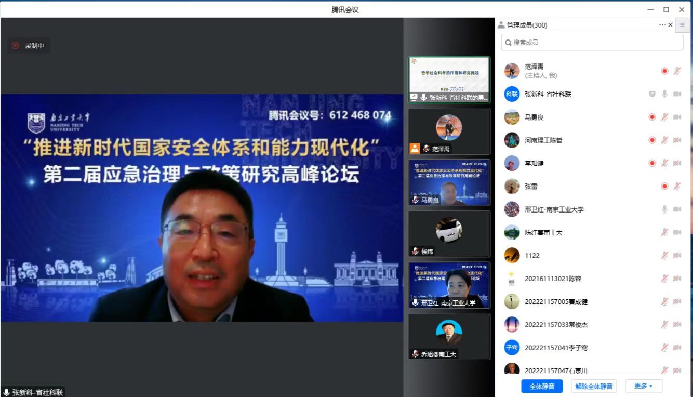693x397 pixels.
Task: Expand the 更多 dropdown at panel bottom
Action: tap(644, 386)
